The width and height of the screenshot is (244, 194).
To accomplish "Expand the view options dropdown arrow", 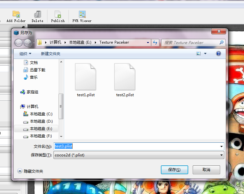I will (205, 54).
